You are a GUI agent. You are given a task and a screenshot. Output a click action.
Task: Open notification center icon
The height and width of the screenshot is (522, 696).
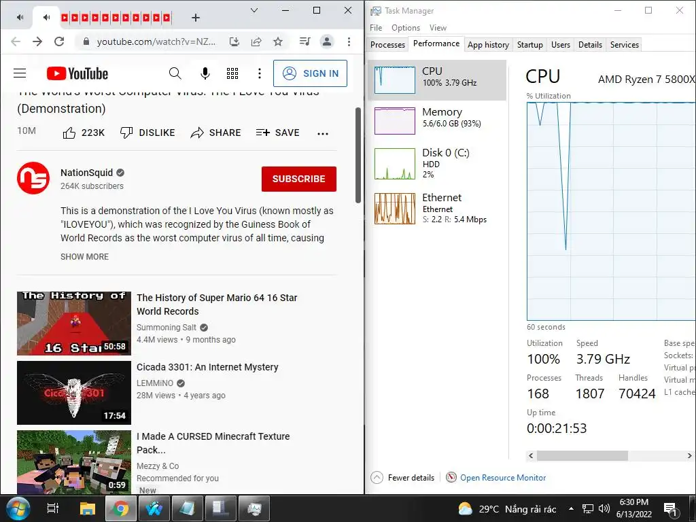coord(670,510)
